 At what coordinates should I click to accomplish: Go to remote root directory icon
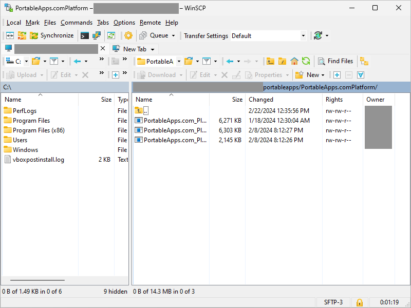click(282, 61)
